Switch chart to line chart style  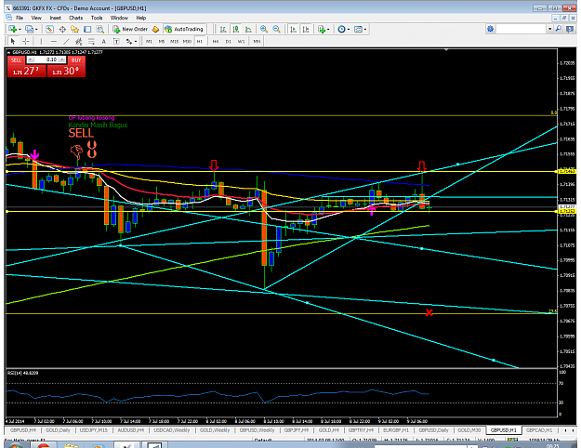pos(248,29)
